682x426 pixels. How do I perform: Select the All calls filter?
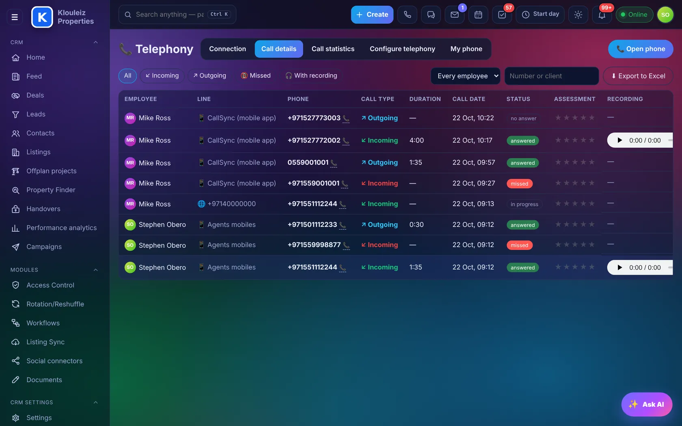point(127,75)
